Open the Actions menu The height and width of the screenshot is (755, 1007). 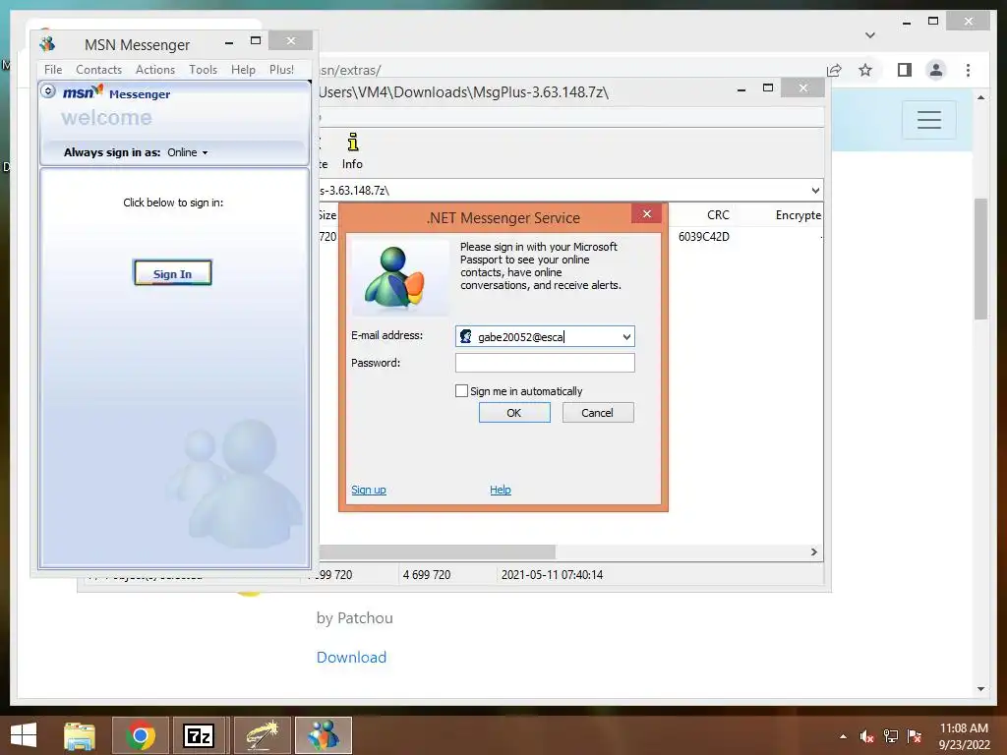154,70
